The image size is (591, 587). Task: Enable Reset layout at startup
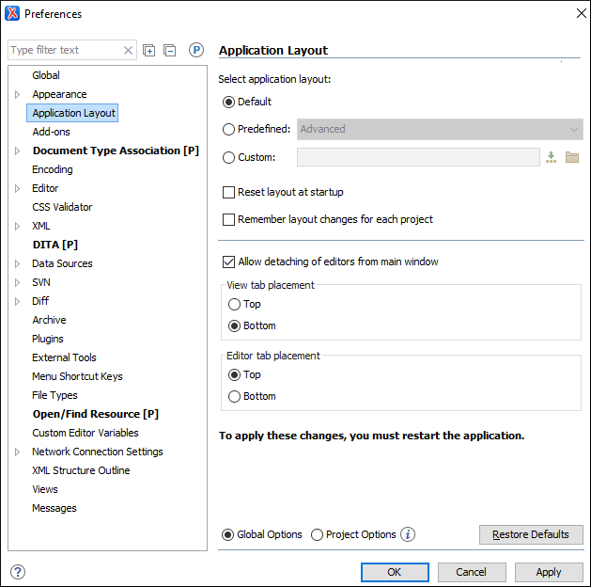tap(228, 192)
